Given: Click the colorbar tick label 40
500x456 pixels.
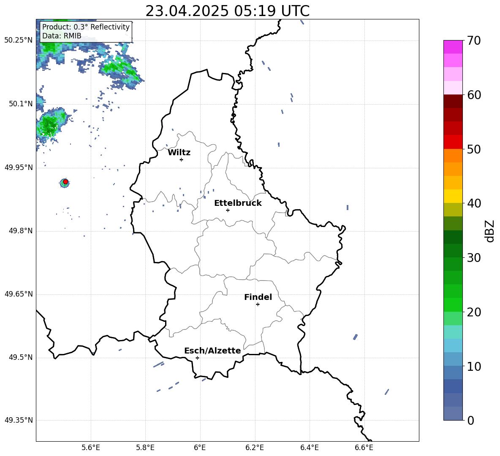Looking at the screenshot, I should (x=474, y=203).
